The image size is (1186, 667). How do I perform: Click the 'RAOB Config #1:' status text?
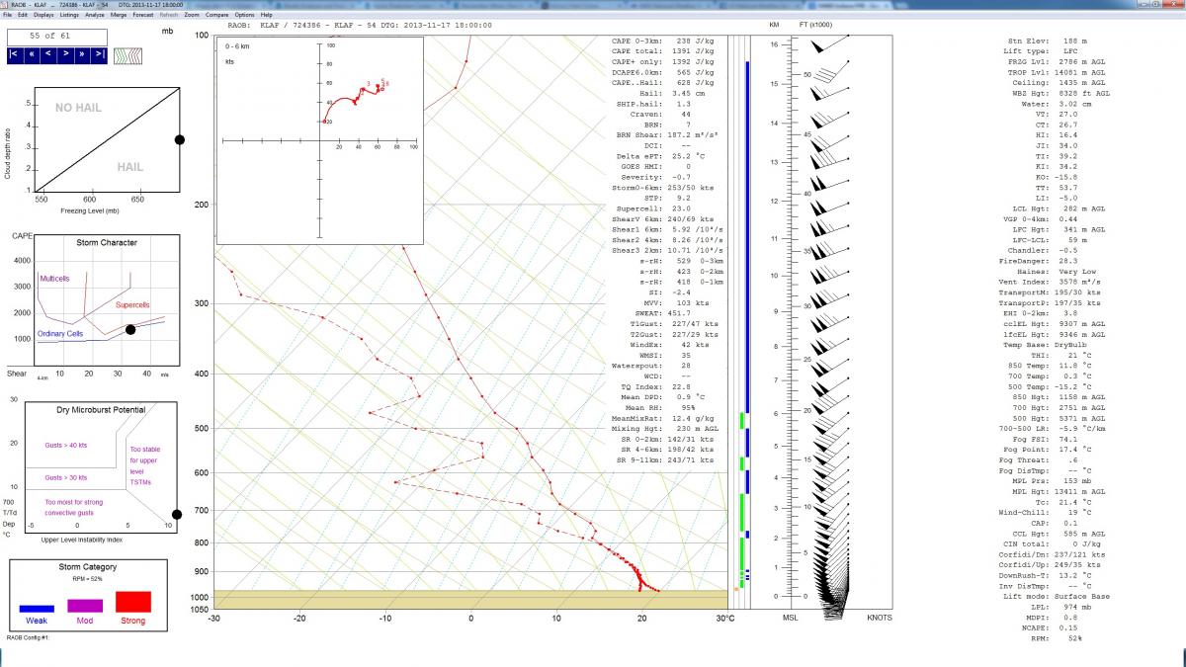[x=27, y=637]
